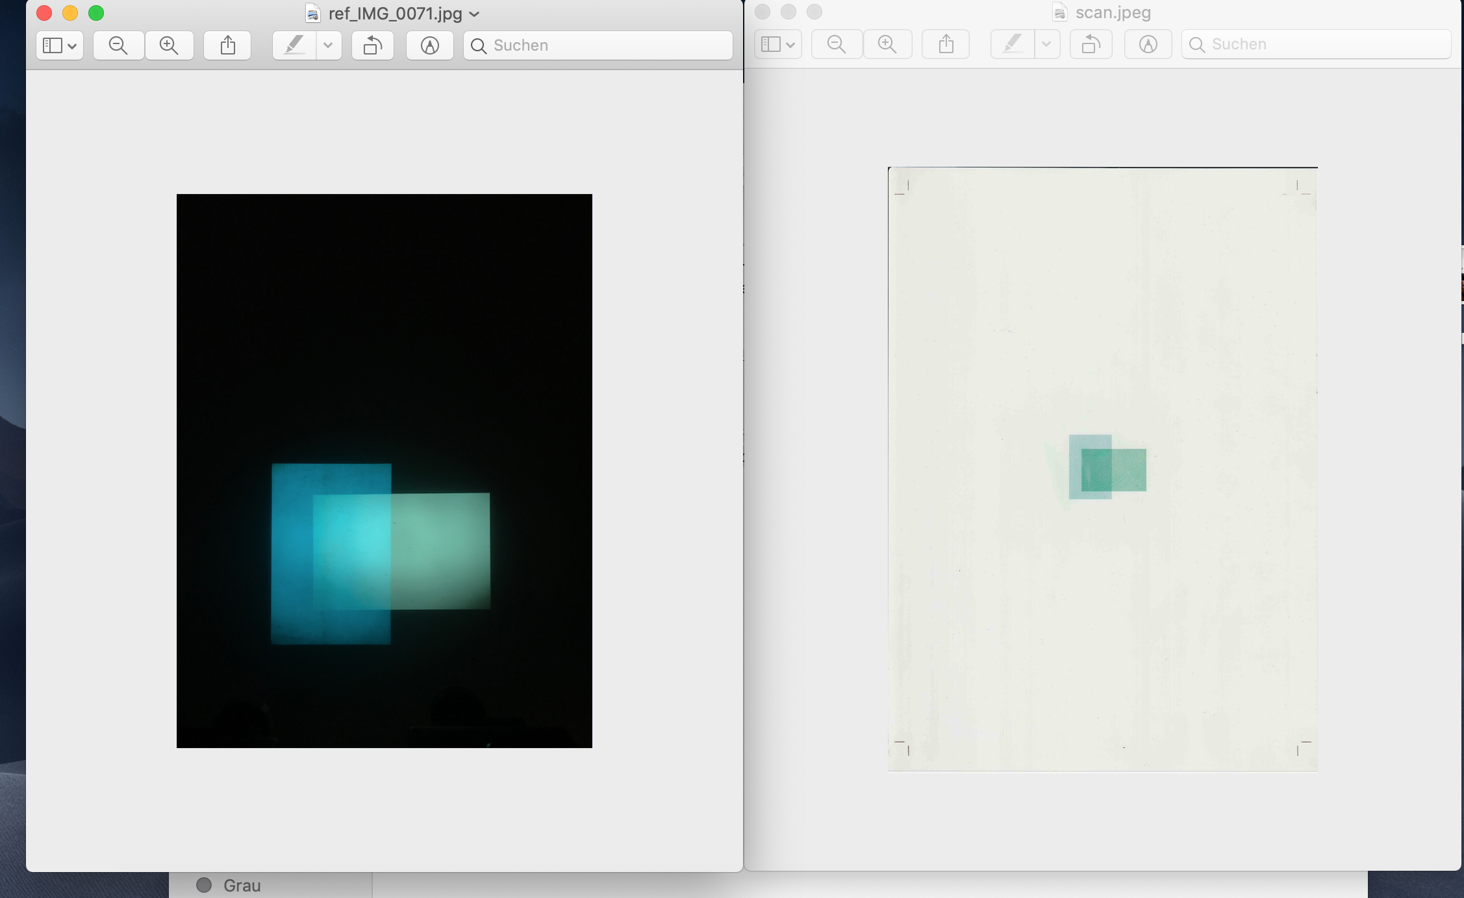
Task: Open Markup toolbar in scan.jpeg window
Action: [x=1148, y=44]
